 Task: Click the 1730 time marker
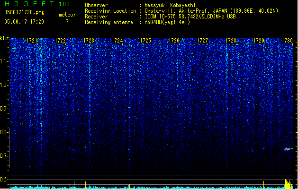pyautogui.click(x=287, y=41)
